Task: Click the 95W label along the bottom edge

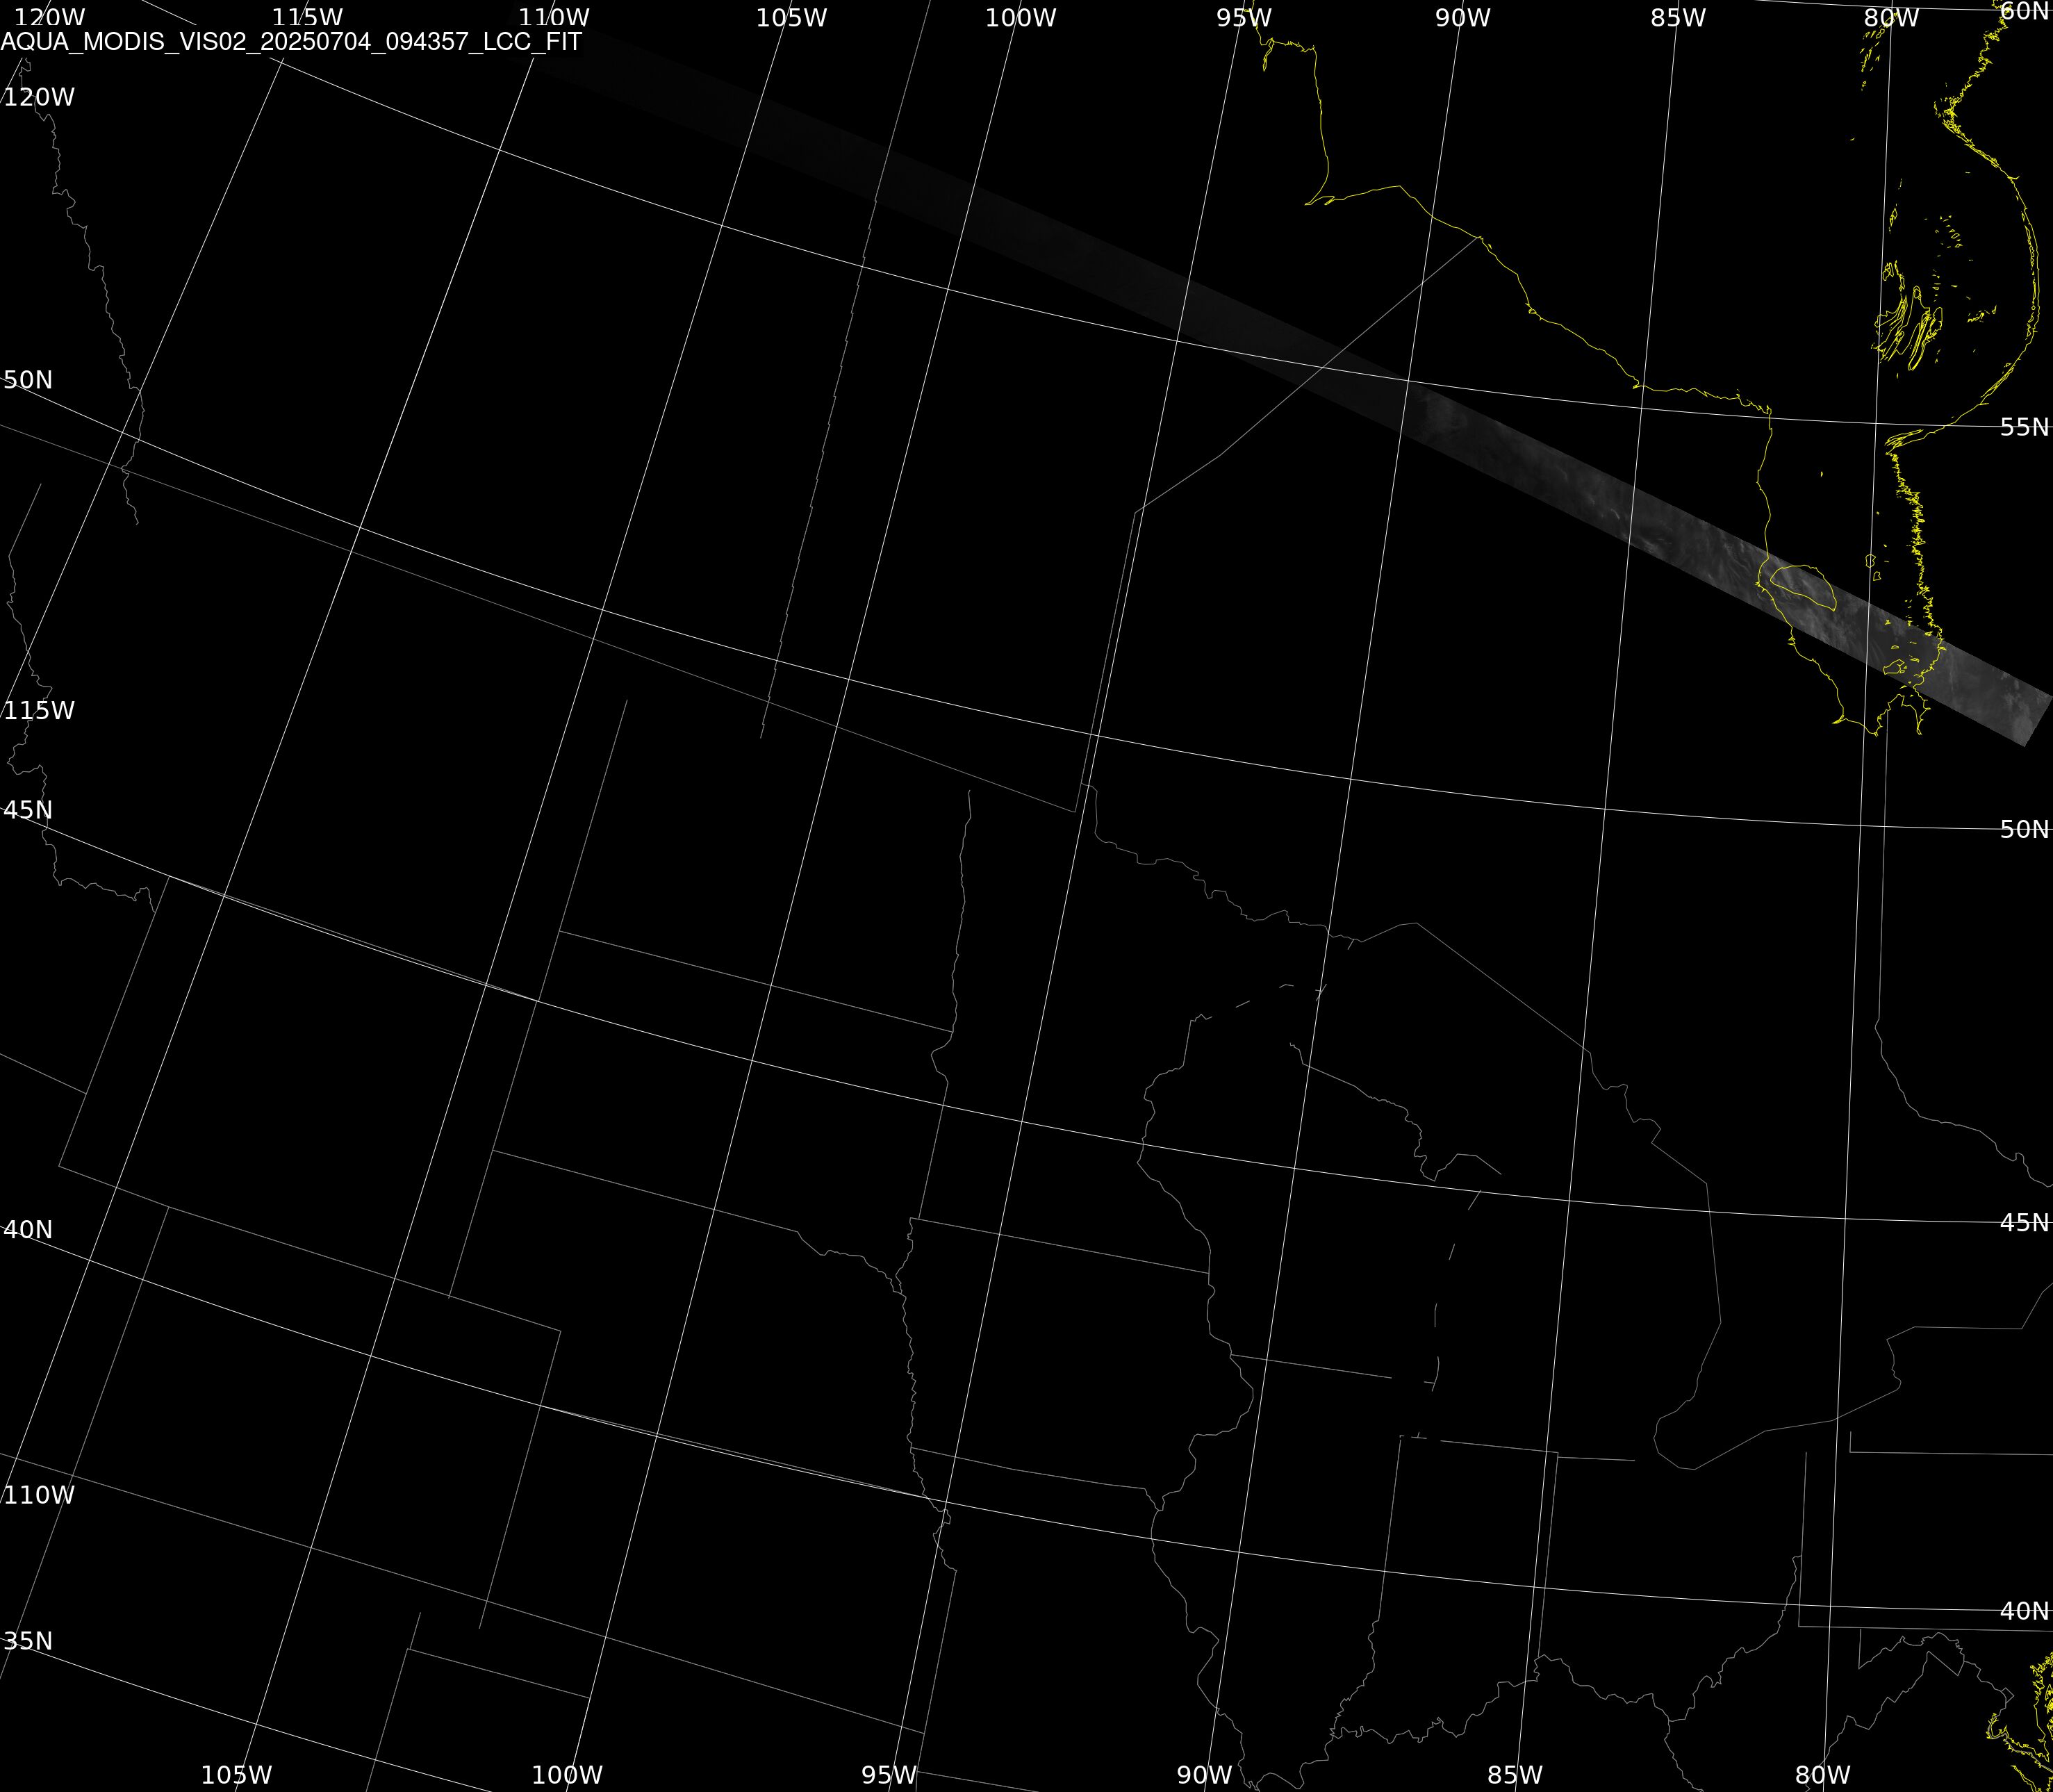Action: click(x=889, y=1775)
